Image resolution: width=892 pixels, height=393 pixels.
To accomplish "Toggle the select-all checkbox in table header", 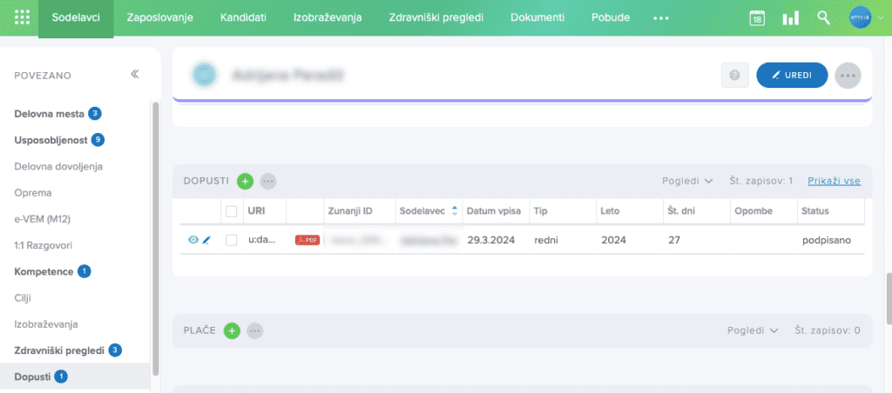I will pos(231,211).
